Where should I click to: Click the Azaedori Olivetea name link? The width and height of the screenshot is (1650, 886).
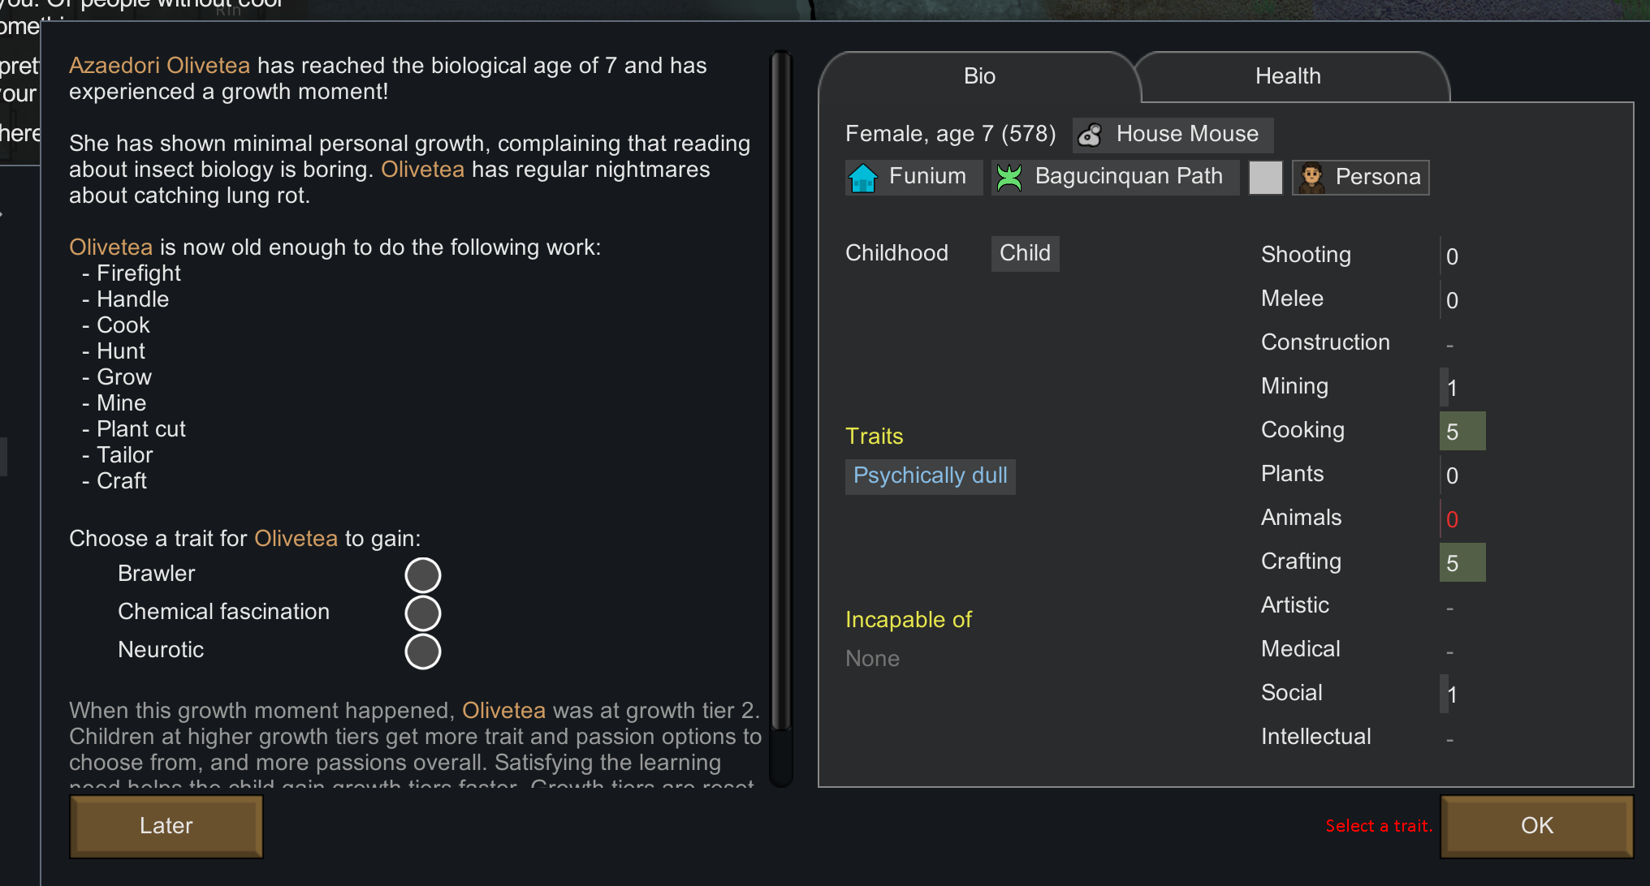159,66
